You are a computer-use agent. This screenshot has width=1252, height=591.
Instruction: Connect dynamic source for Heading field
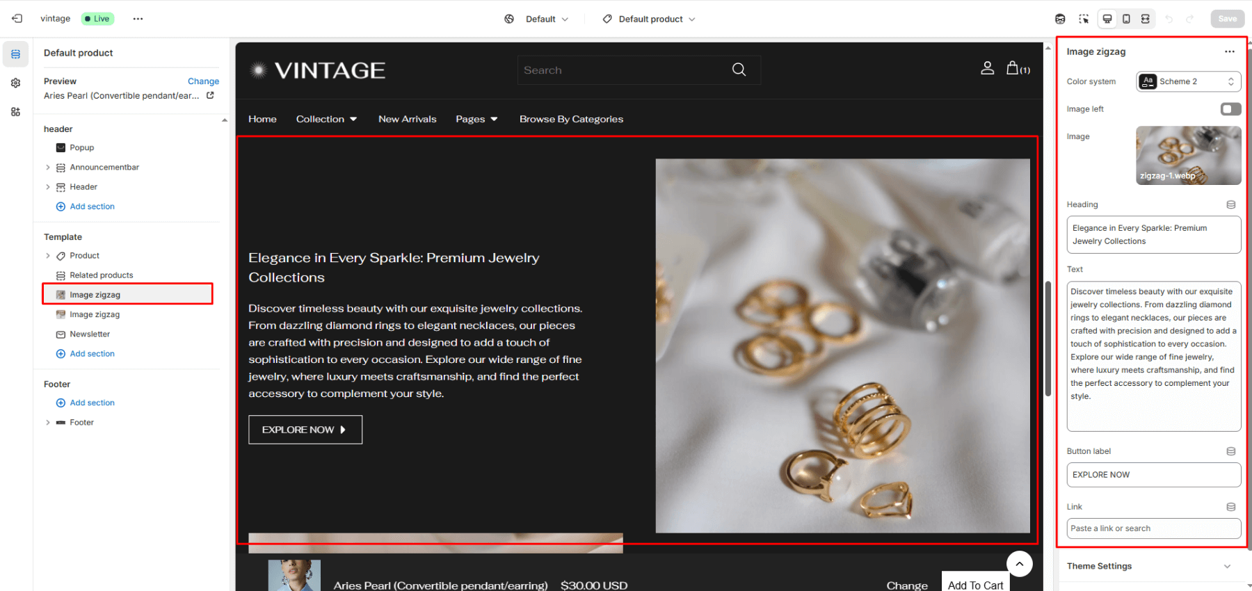click(1230, 205)
